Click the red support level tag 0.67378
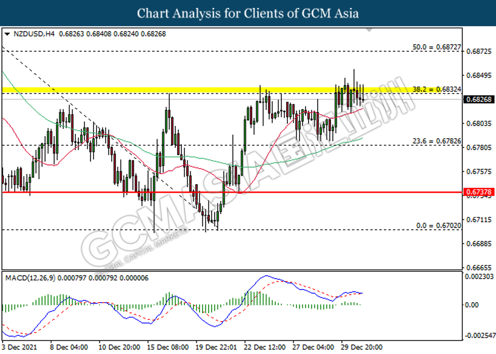Screen dimensions: 496x354 (x=479, y=192)
